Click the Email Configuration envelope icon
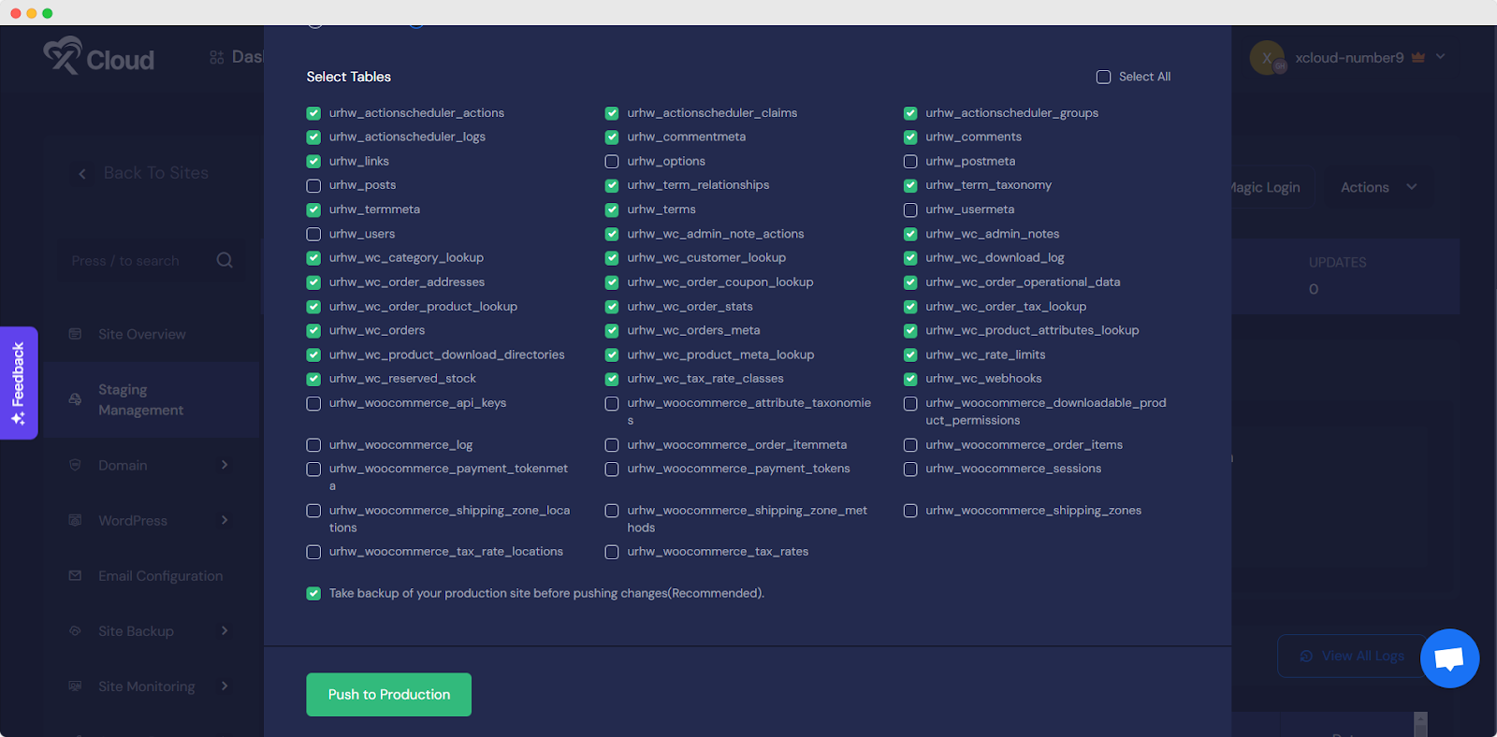1497x737 pixels. pos(76,576)
